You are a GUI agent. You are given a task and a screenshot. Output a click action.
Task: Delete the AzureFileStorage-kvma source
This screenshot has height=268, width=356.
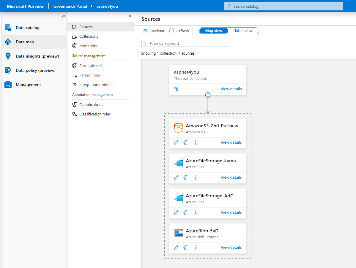196,177
